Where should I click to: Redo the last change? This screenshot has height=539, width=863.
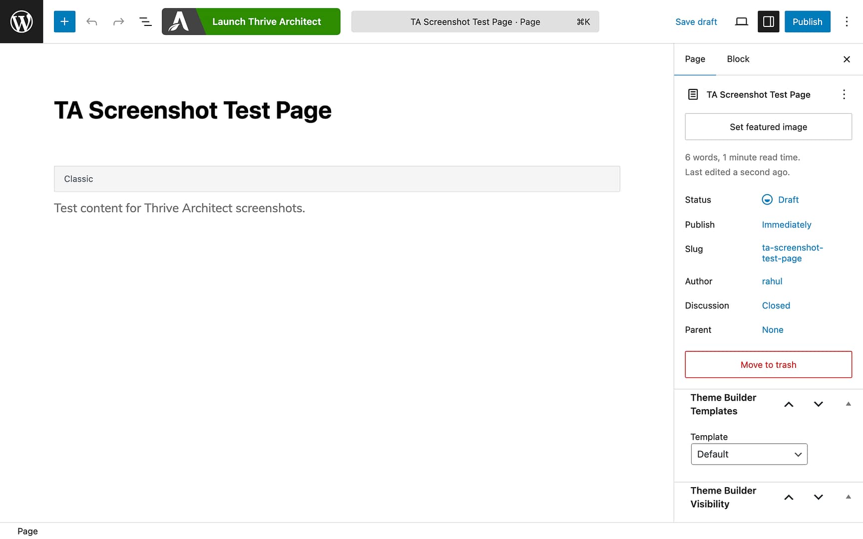tap(118, 21)
